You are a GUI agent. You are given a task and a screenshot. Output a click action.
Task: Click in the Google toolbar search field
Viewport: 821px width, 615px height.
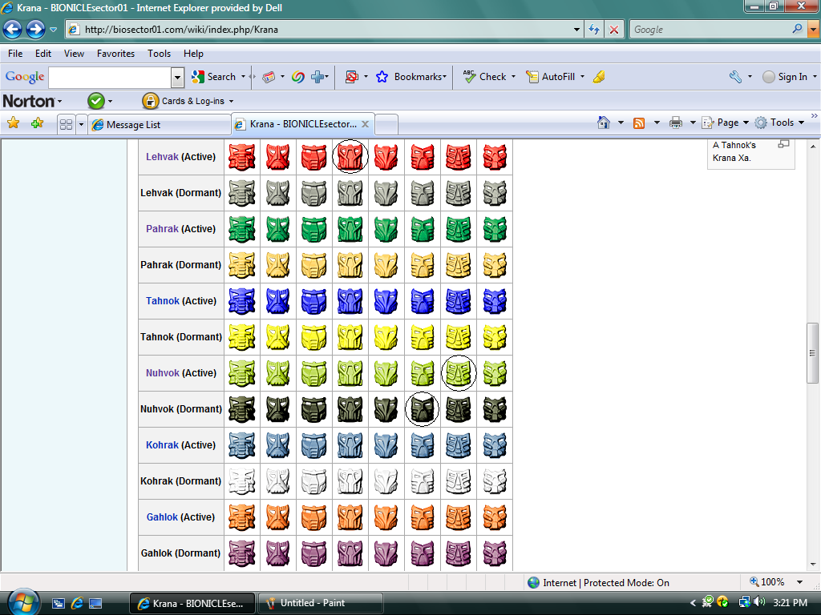pos(110,78)
